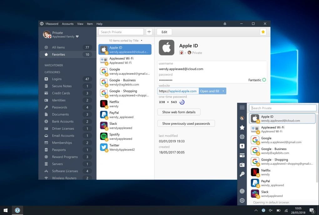The image size is (319, 215).
Task: Click the Edit button
Action: (x=164, y=32)
